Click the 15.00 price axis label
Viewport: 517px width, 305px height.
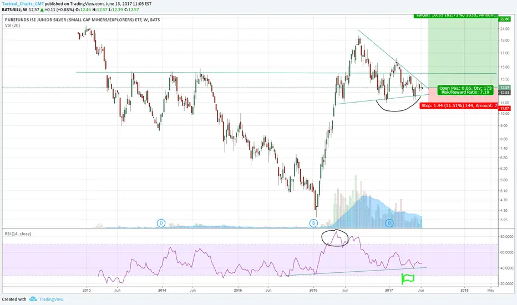tap(504, 67)
